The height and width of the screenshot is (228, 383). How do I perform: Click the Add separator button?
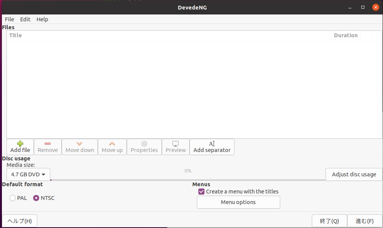[x=212, y=147]
